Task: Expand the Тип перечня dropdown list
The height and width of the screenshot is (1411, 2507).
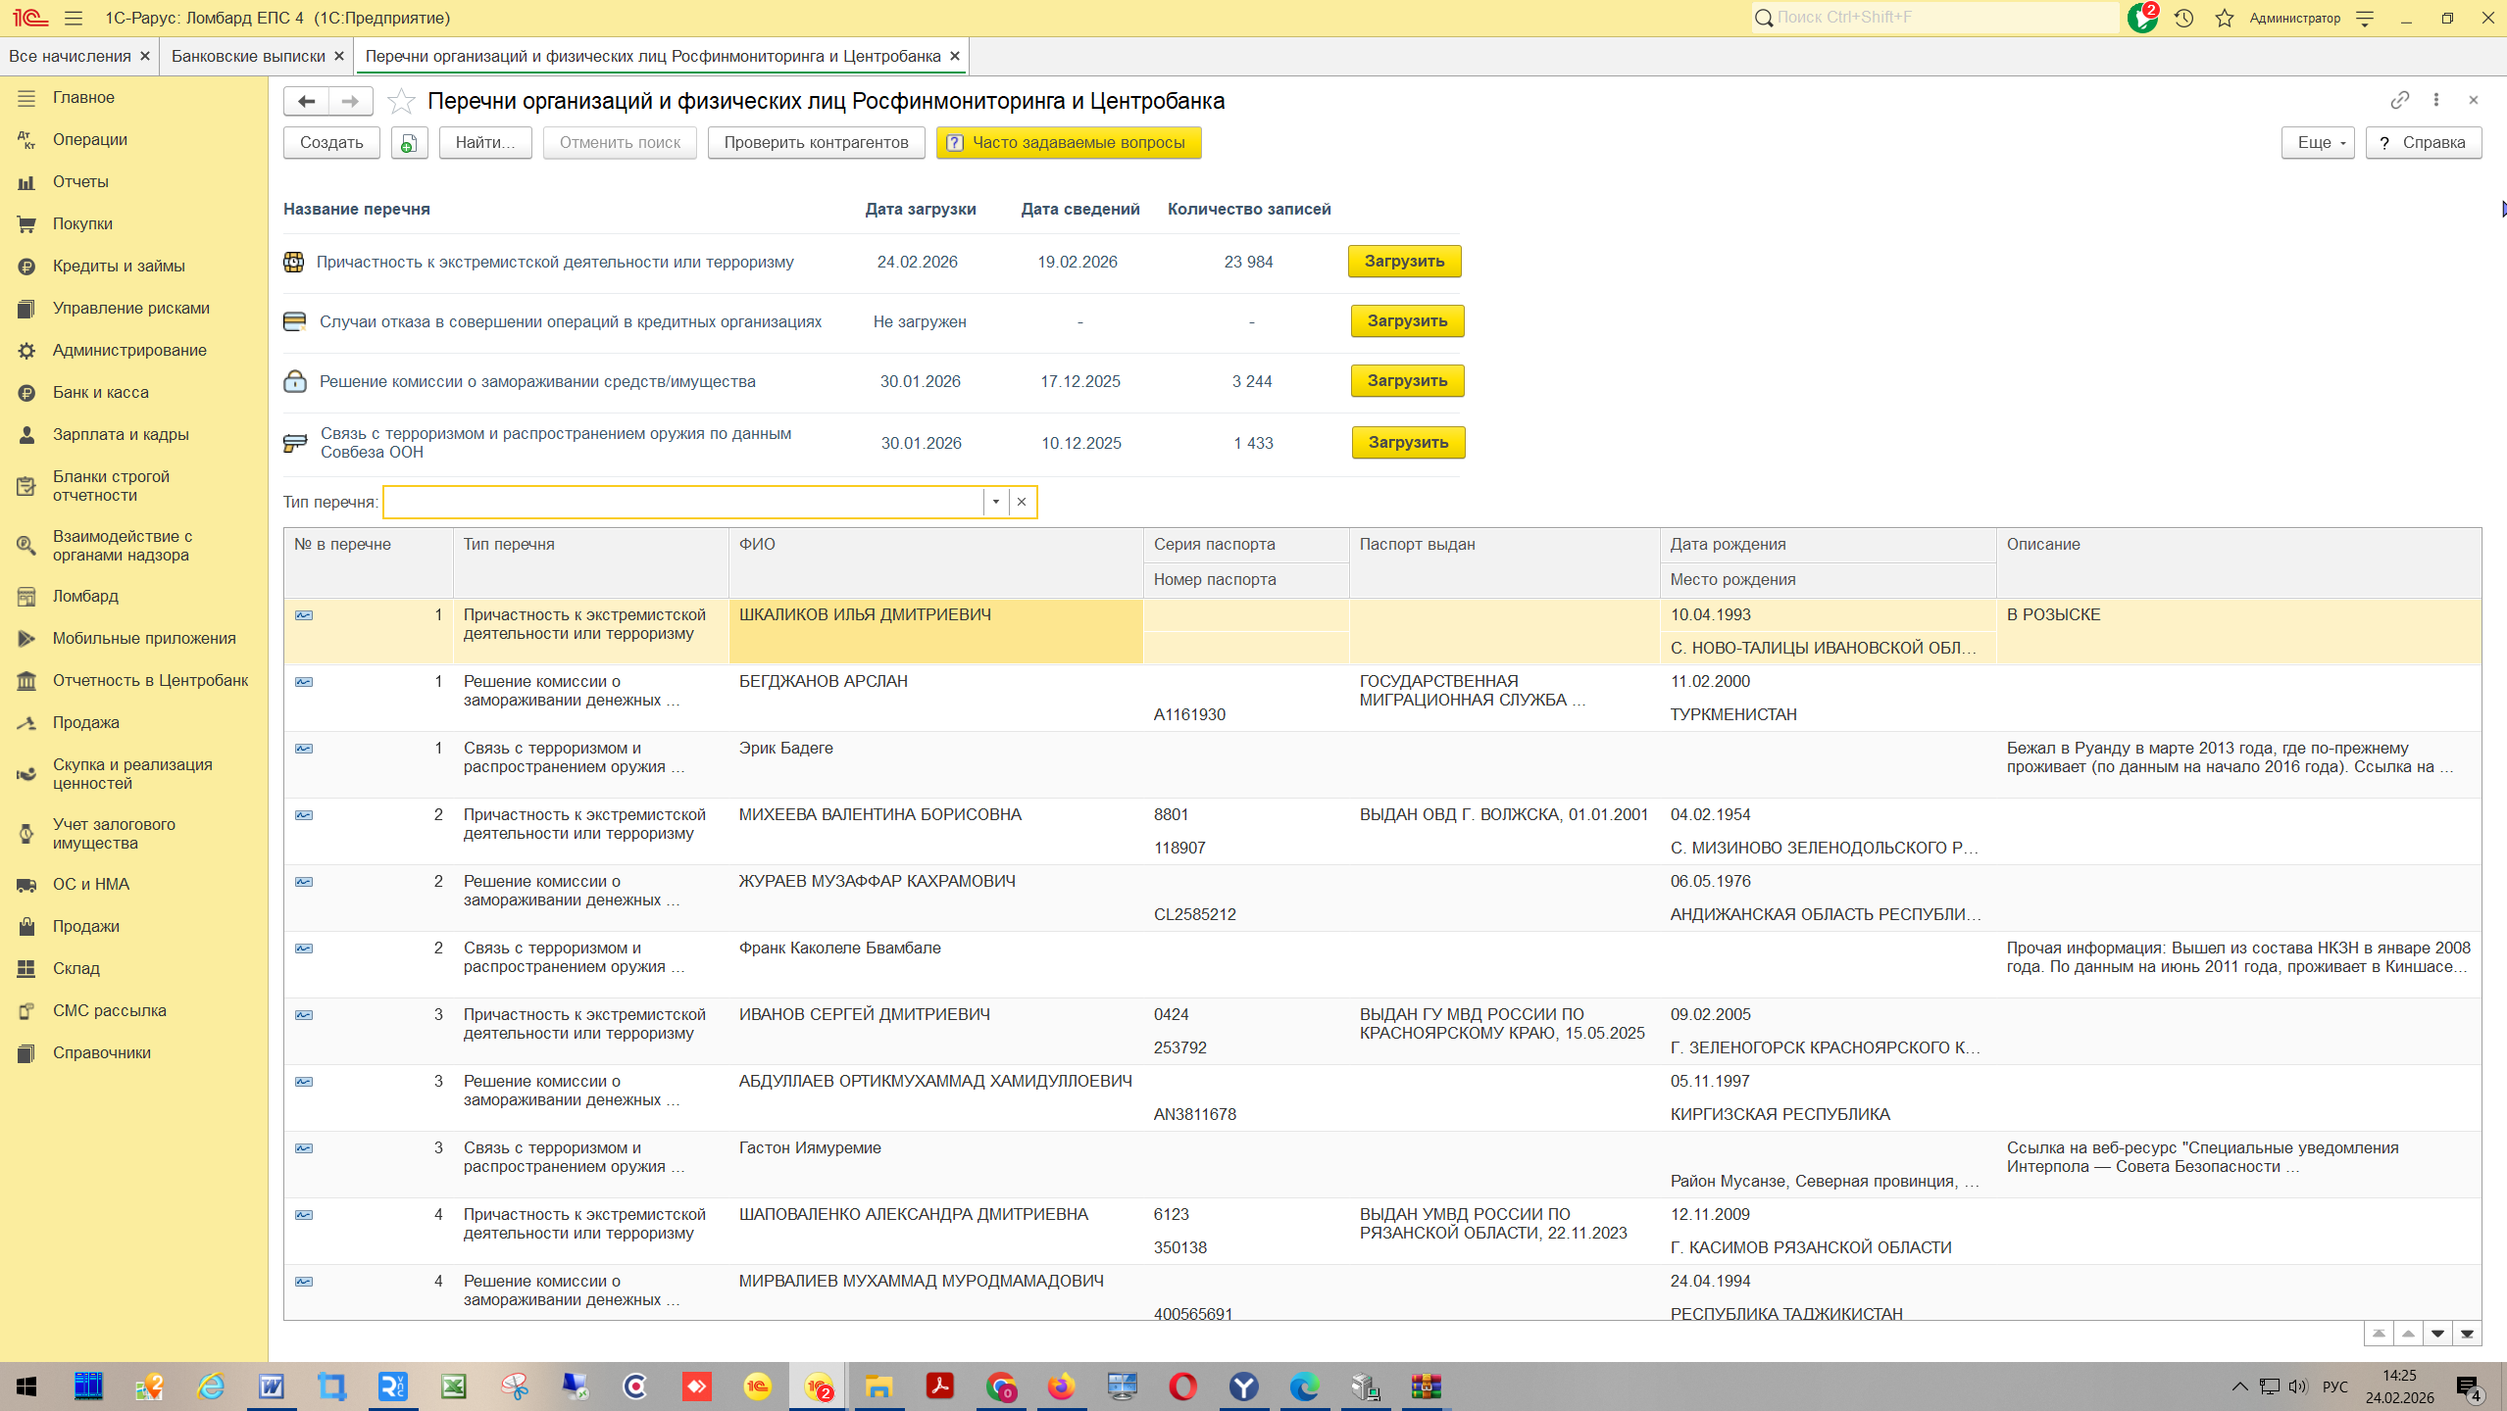Action: tap(995, 502)
